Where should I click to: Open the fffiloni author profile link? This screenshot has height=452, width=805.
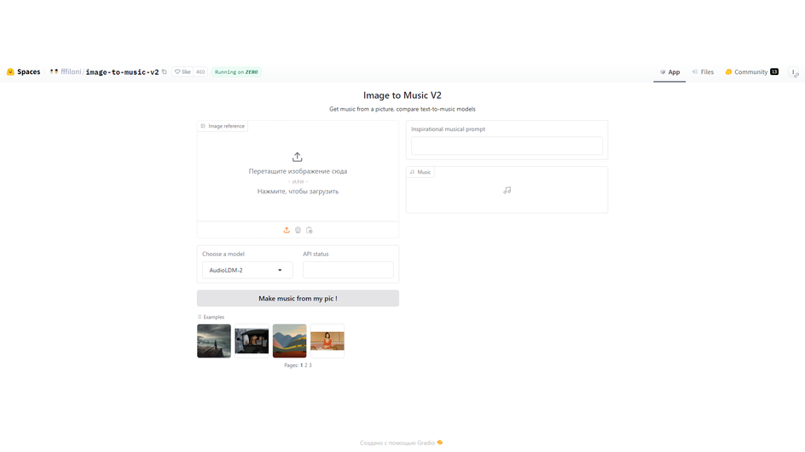tap(71, 72)
